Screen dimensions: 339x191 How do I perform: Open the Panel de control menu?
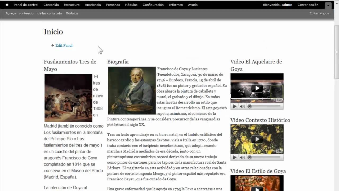(x=26, y=5)
